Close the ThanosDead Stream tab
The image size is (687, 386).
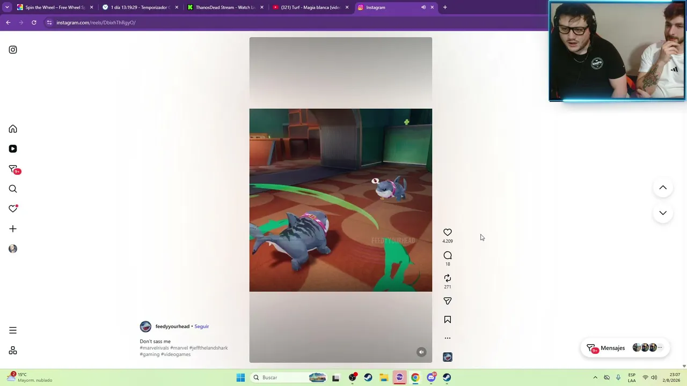point(262,8)
